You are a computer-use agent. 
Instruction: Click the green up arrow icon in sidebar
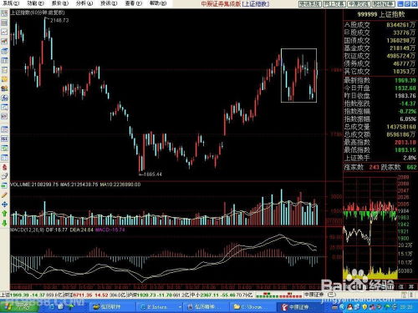tap(4, 214)
